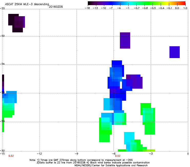
Task: Click the purple rectangle patch crossing latitude -22
Action: tap(125, 40)
